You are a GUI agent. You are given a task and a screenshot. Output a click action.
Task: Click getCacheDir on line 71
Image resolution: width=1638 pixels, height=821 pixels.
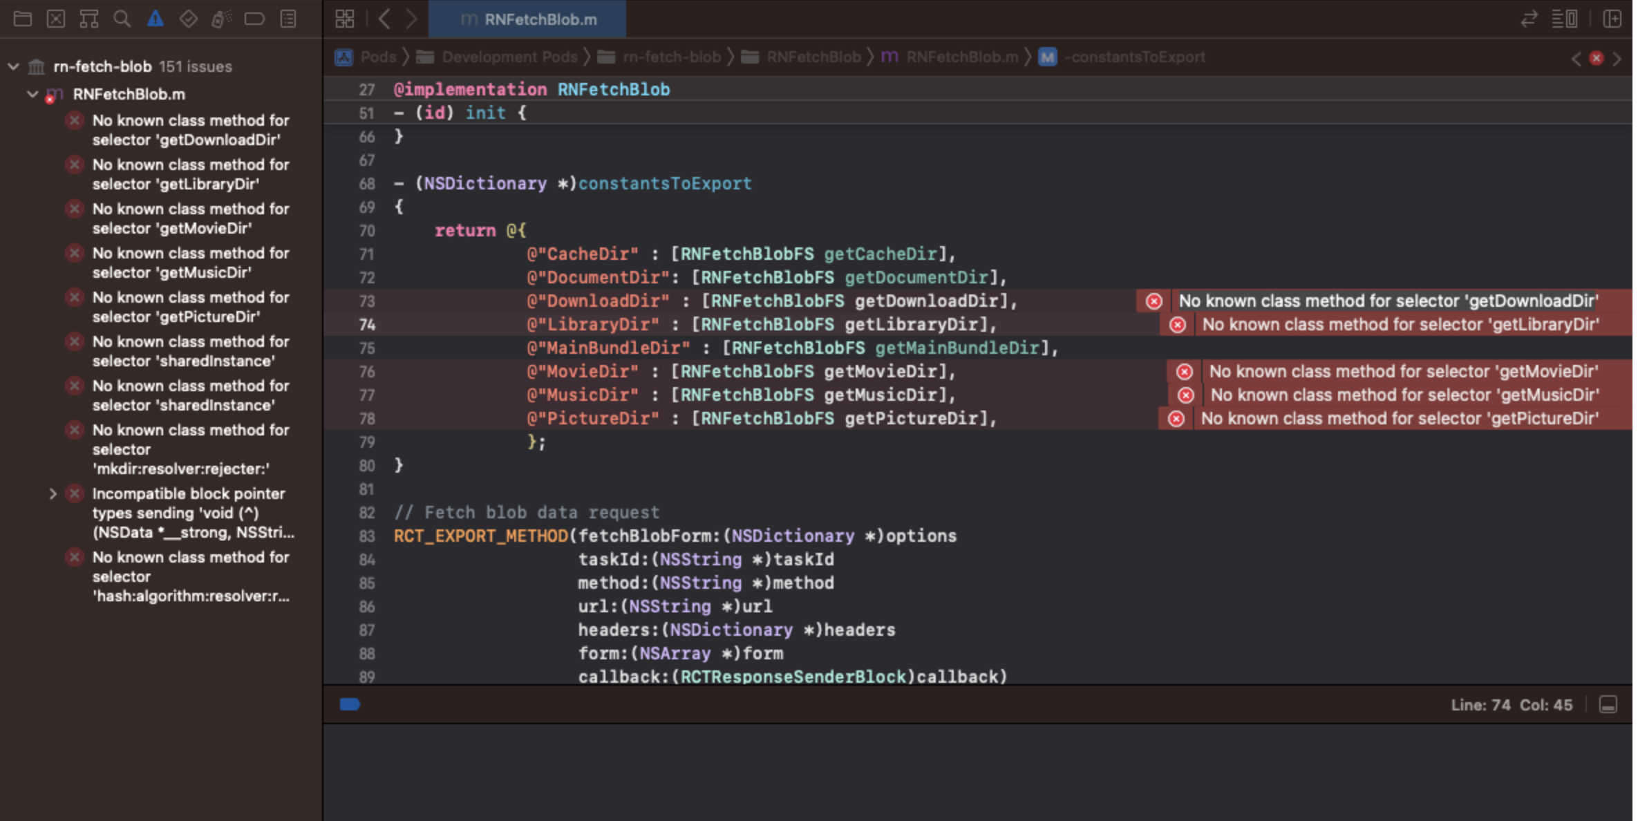(x=880, y=254)
